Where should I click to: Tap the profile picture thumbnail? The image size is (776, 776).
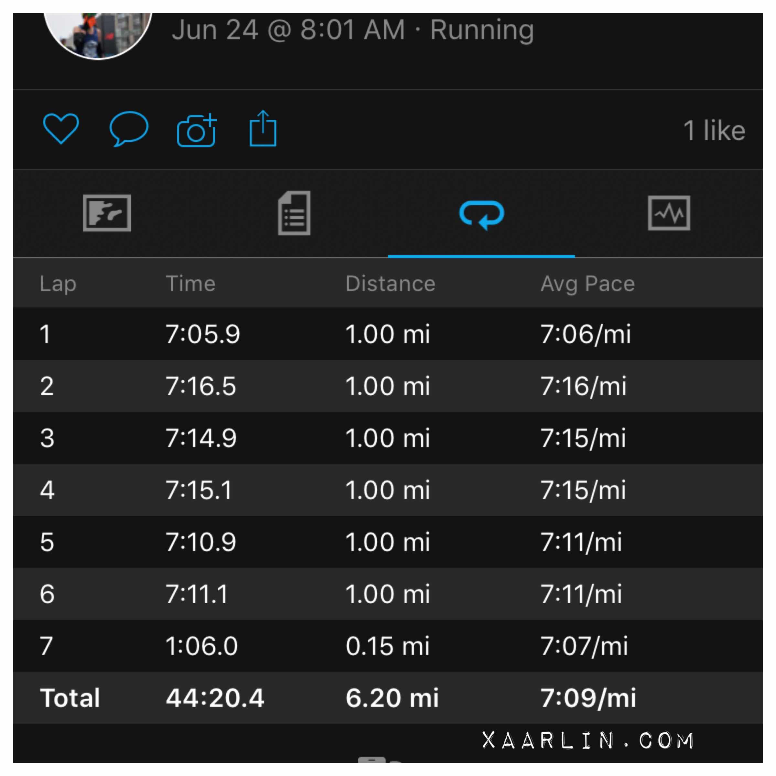point(98,34)
